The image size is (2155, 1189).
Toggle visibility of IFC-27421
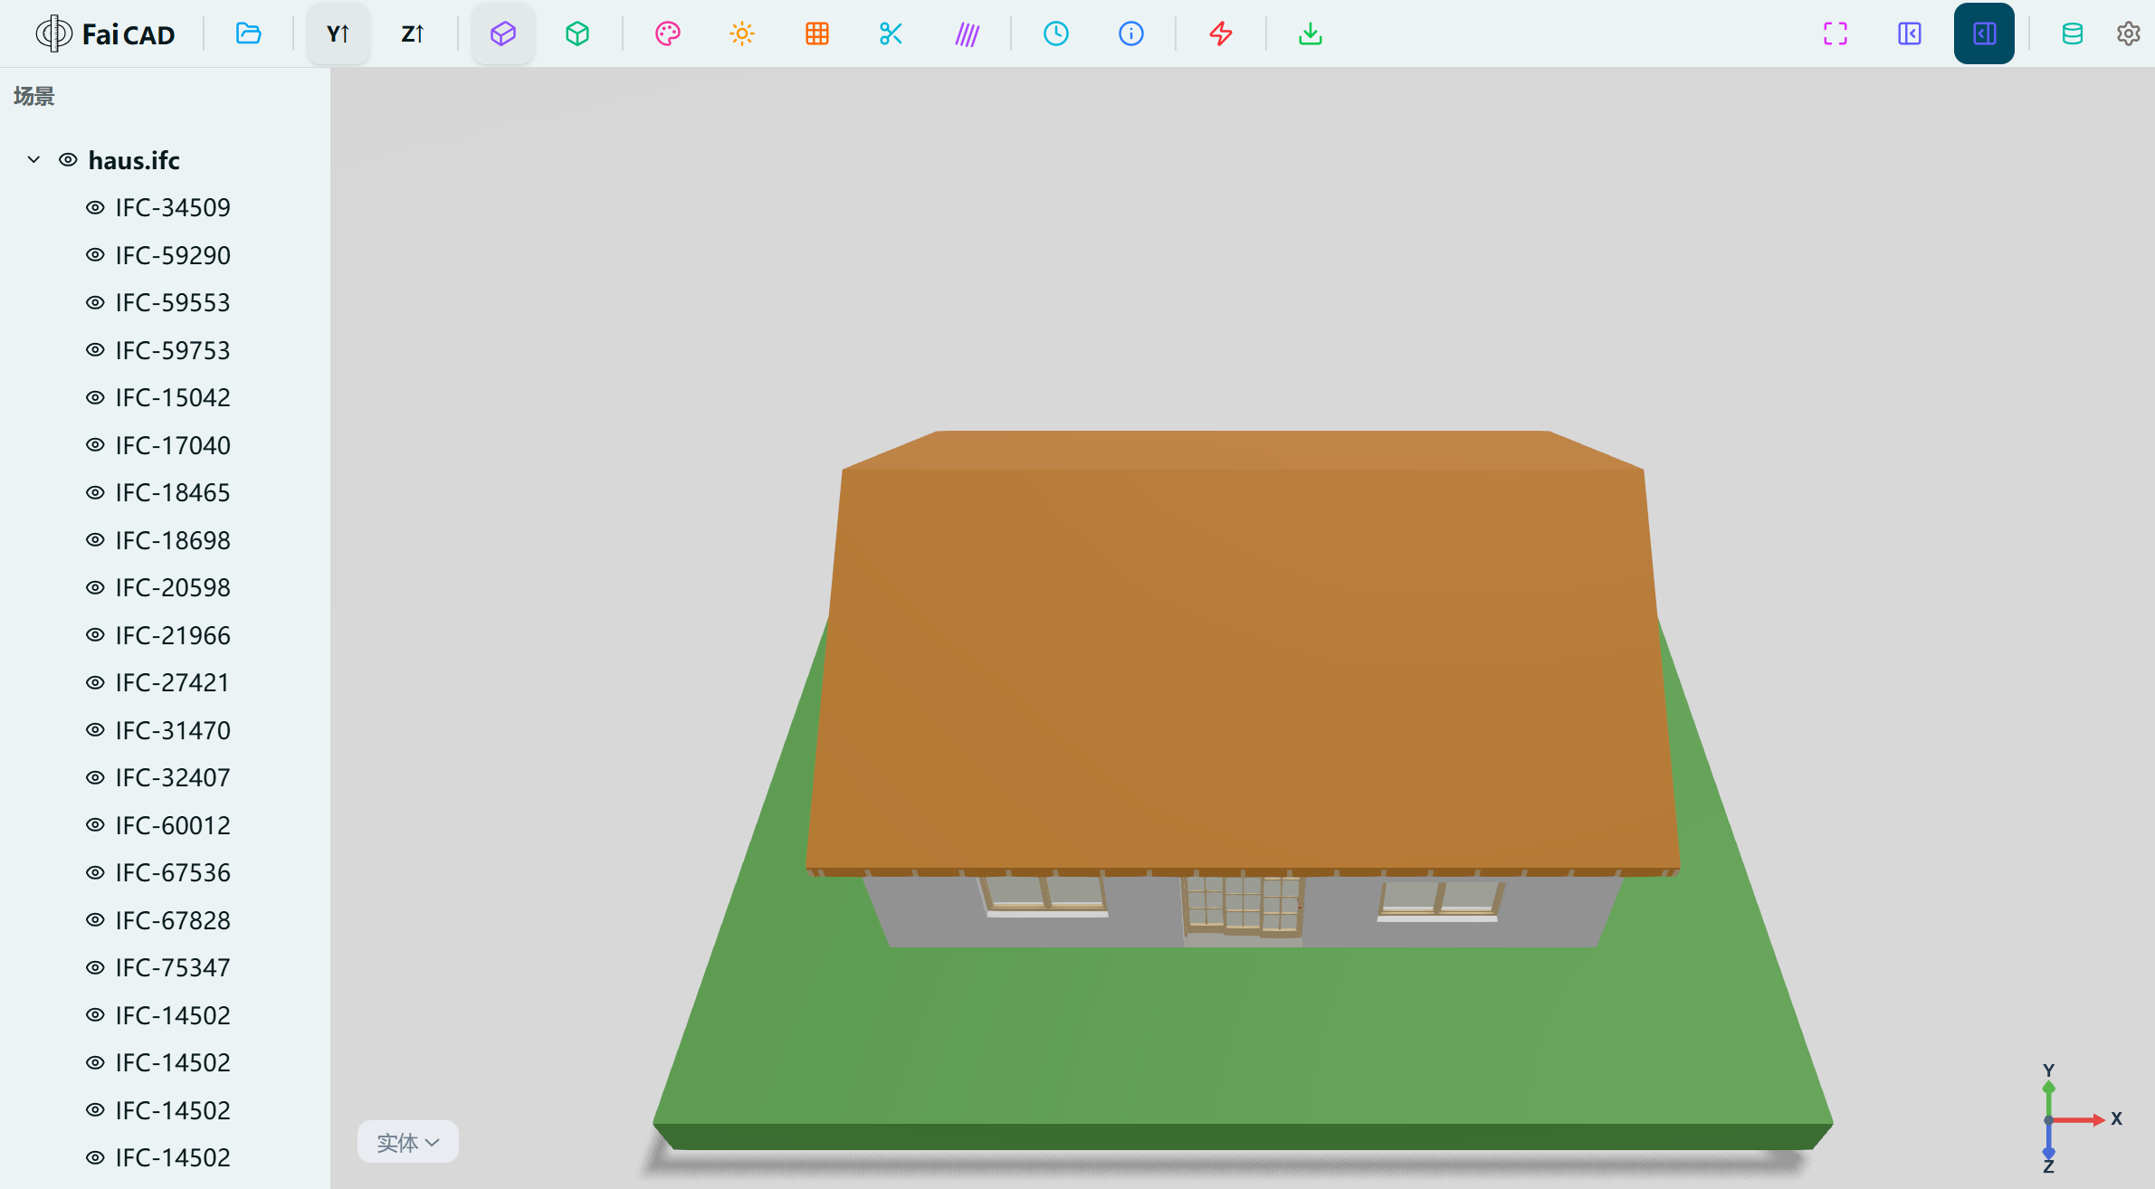click(95, 682)
